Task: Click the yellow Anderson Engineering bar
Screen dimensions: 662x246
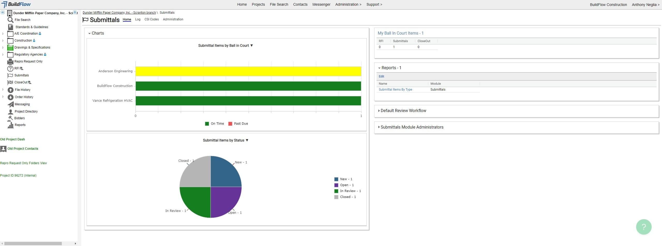Action: click(248, 72)
